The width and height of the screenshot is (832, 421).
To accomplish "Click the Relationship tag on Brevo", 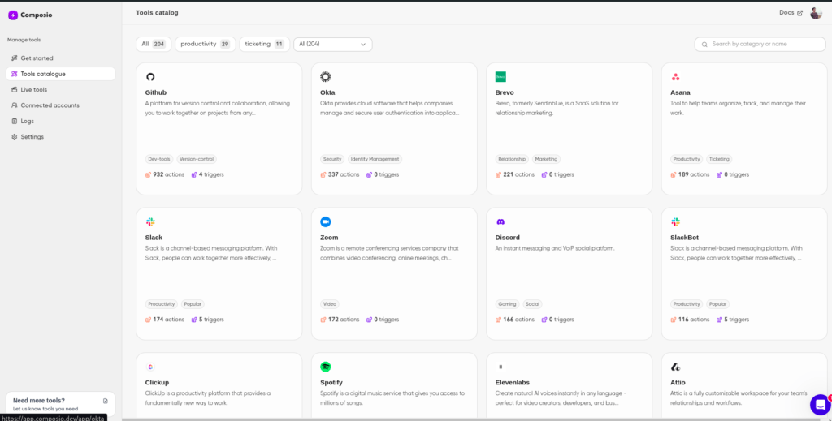I will pos(512,159).
